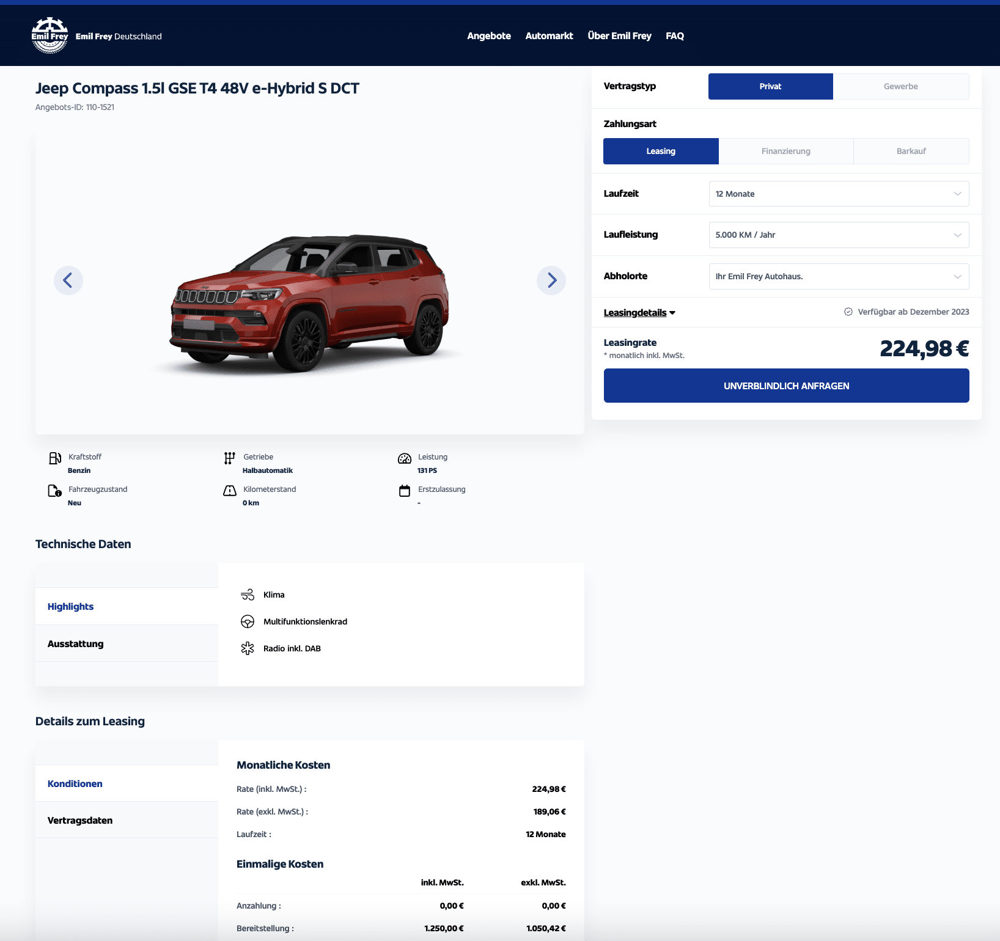Viewport: 1000px width, 941px height.
Task: Click the Technische Daten heading
Action: click(x=83, y=544)
